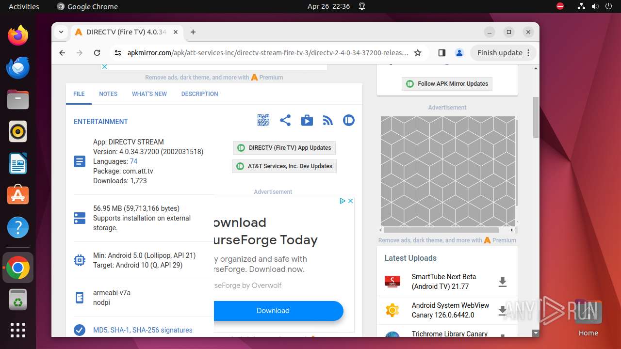This screenshot has height=349, width=621.
Task: Open Chrome three-dot menu
Action: pyautogui.click(x=529, y=53)
